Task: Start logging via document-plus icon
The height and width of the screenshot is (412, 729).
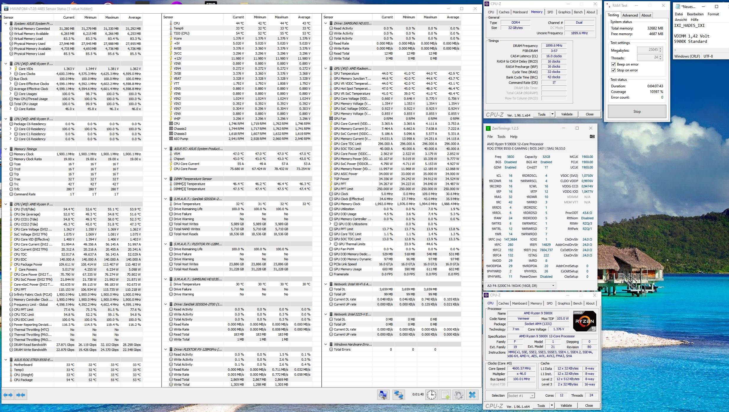Action: 445,395
